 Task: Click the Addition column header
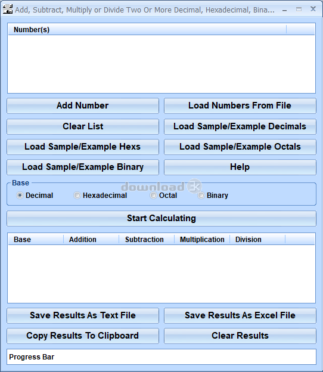pos(91,240)
